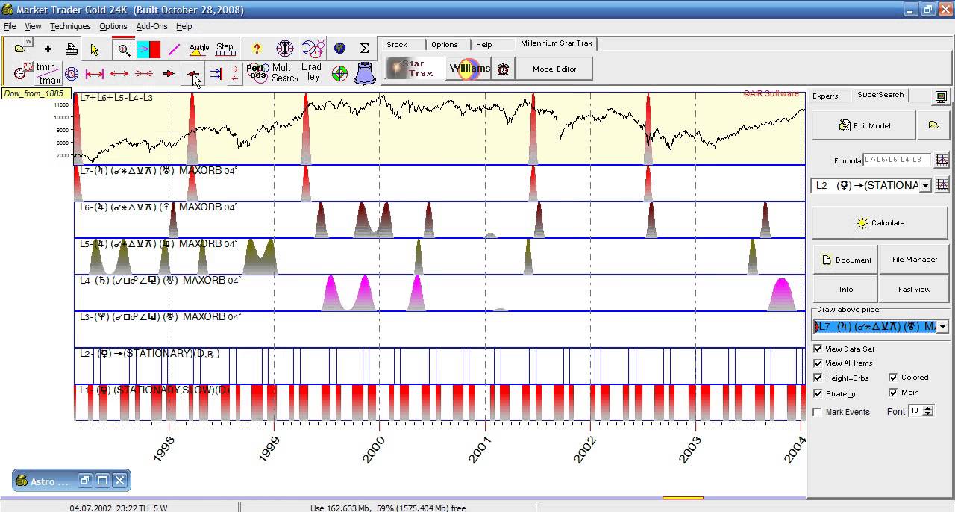Screen dimensions: 955x512
Task: Select the Step ruler tool
Action: click(225, 49)
